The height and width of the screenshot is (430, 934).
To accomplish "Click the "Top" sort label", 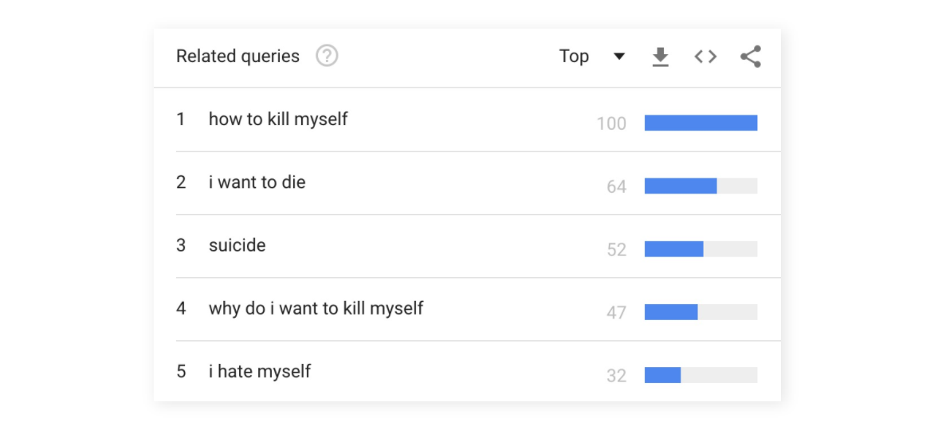I will point(574,57).
